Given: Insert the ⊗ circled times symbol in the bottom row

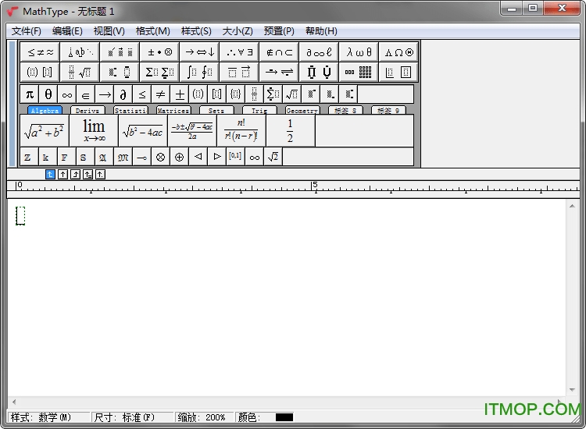Looking at the screenshot, I should [x=161, y=157].
